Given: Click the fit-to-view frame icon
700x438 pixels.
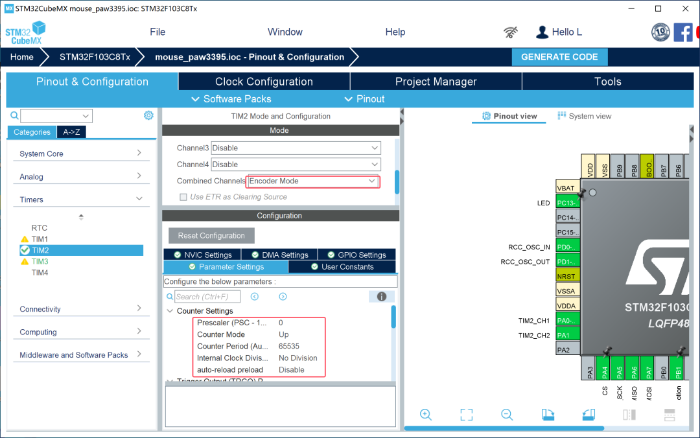Looking at the screenshot, I should pyautogui.click(x=466, y=415).
